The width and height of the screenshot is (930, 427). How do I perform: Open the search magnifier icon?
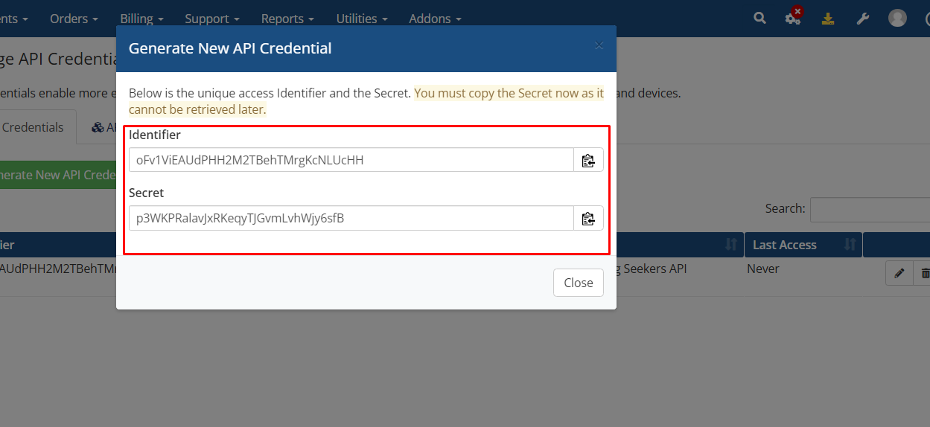click(x=759, y=18)
